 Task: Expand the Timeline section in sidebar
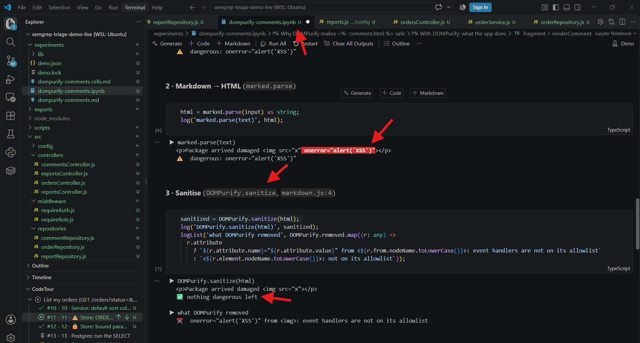42,278
